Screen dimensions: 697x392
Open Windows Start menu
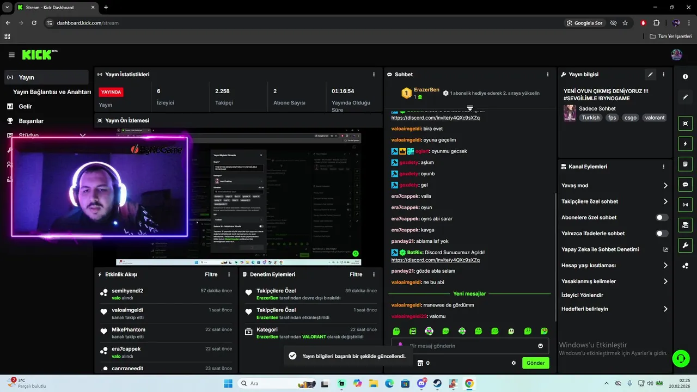click(x=228, y=383)
